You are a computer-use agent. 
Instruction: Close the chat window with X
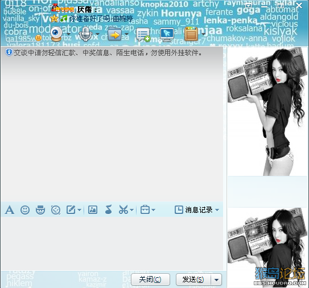coord(299,6)
